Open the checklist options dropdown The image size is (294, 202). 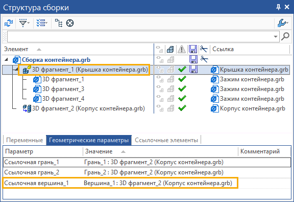pyautogui.click(x=42, y=23)
